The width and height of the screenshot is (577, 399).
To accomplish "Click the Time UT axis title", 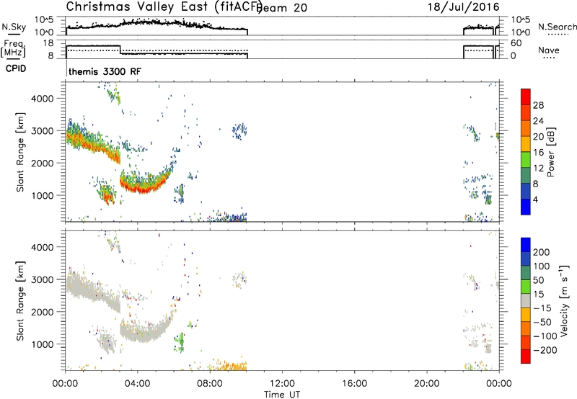I will click(x=282, y=395).
